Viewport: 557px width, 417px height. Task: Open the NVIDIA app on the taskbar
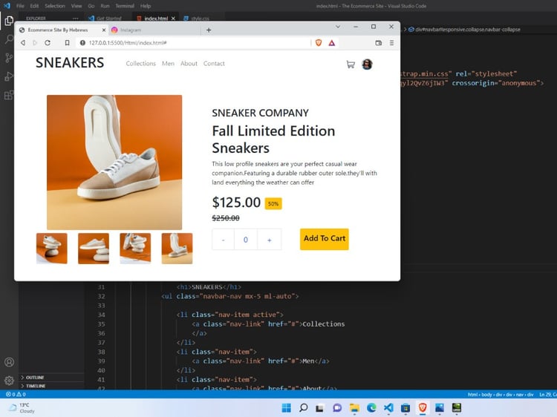[x=457, y=408]
